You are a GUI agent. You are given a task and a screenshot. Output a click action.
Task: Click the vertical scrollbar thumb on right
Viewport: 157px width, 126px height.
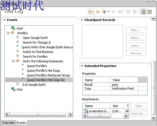click(153, 88)
